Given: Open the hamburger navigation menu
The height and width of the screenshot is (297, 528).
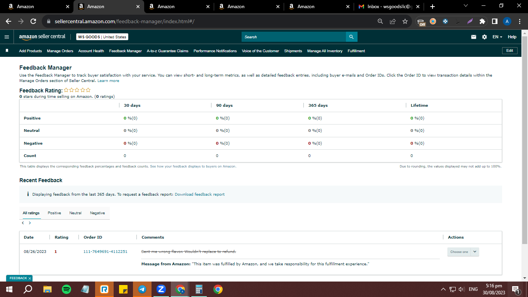Looking at the screenshot, I should click(x=7, y=37).
